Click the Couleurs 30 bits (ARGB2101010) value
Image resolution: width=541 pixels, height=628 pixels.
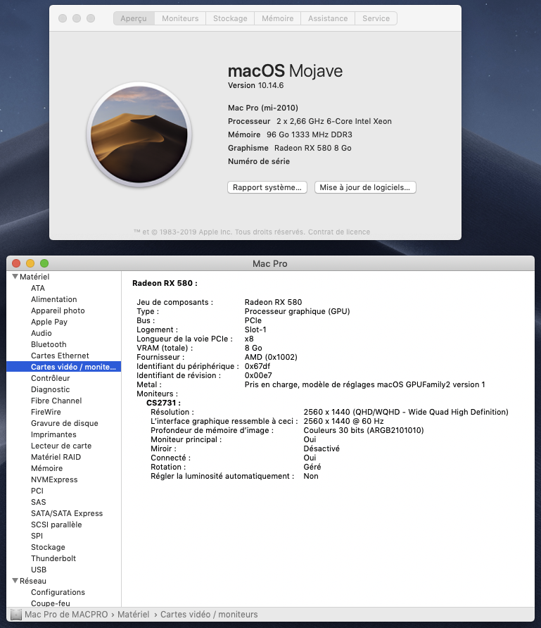point(363,430)
